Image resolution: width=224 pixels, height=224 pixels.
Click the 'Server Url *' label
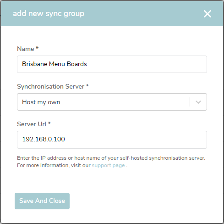tap(34, 124)
